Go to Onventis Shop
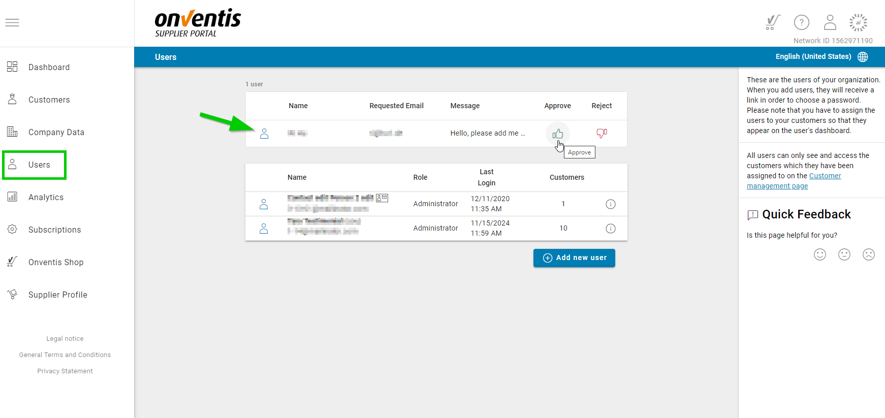885x418 pixels. coord(56,262)
